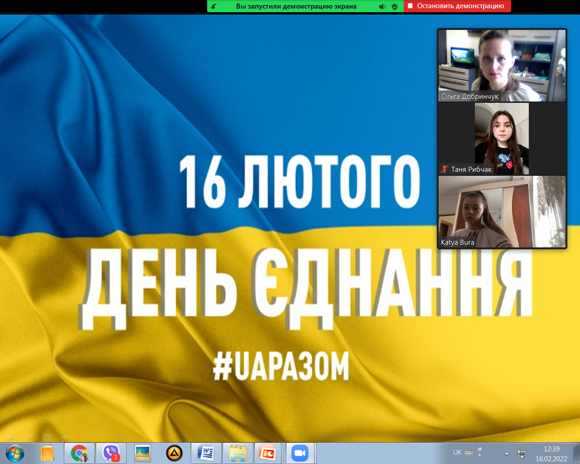
Task: Open Google Chrome from the taskbar
Action: [79, 453]
